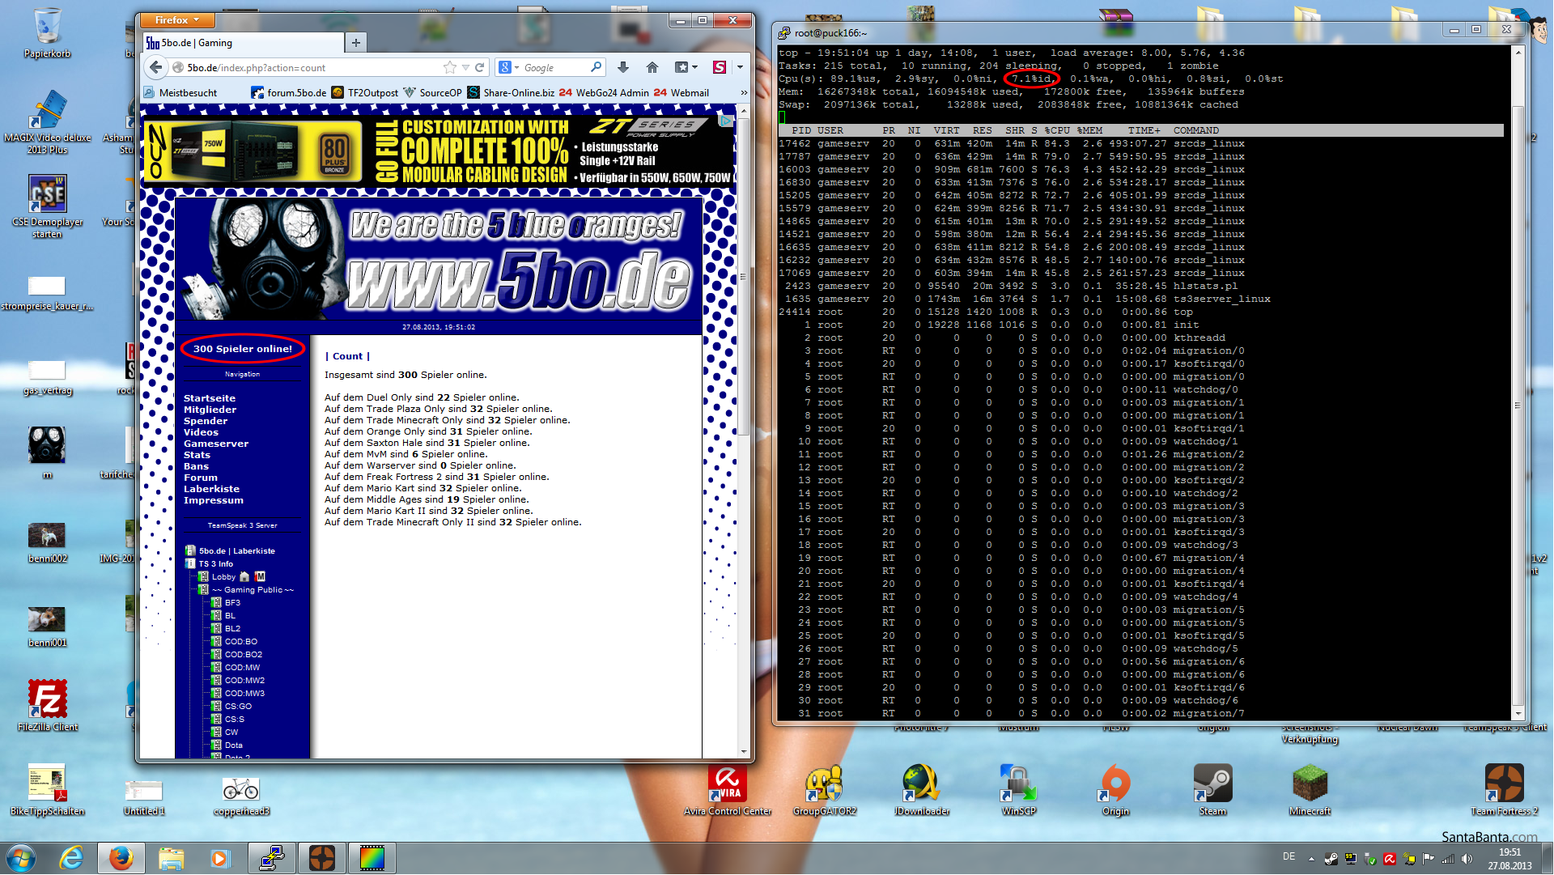Select the COD:MW2 TeamSpeak channel
The width and height of the screenshot is (1554, 875).
click(x=244, y=681)
